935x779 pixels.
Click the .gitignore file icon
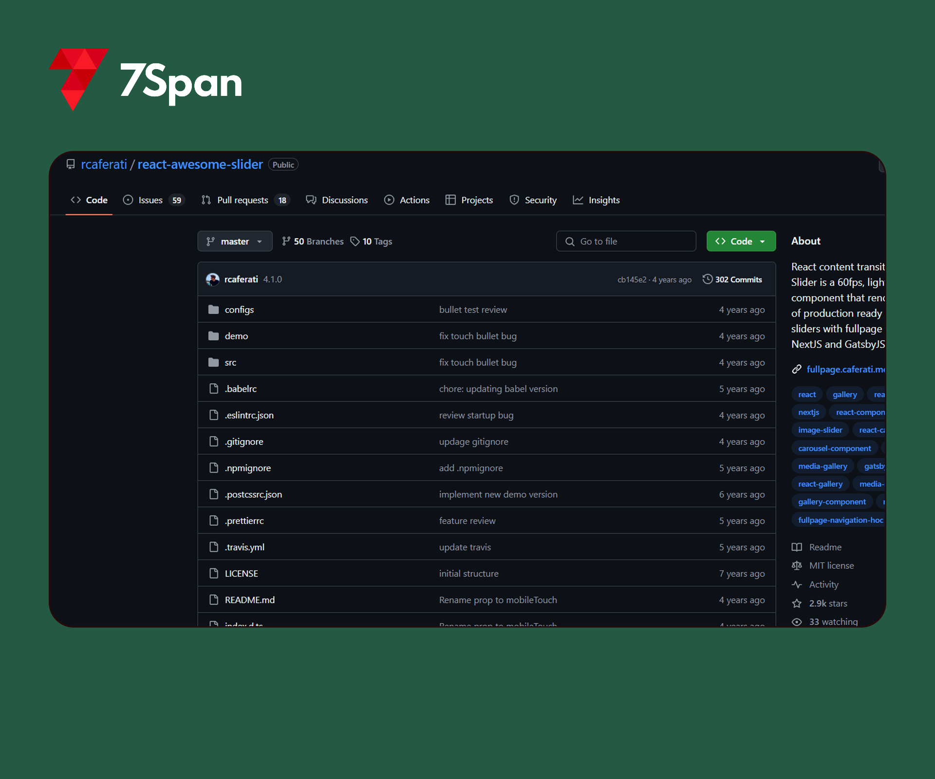click(x=213, y=441)
